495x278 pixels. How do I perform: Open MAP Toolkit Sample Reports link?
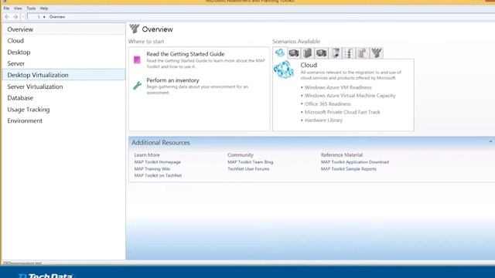tap(349, 169)
